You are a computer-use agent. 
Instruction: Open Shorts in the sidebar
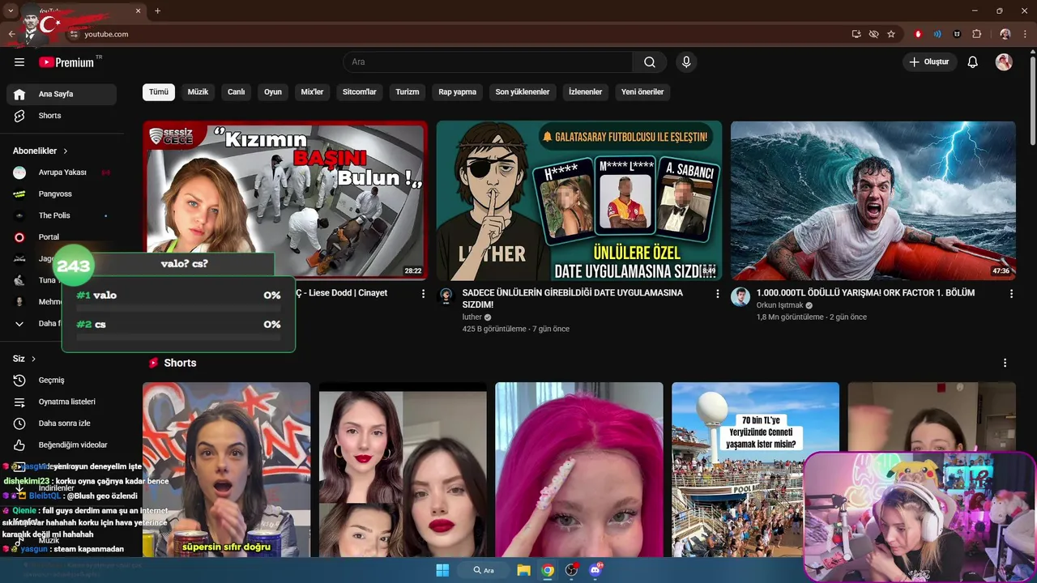pos(62,116)
